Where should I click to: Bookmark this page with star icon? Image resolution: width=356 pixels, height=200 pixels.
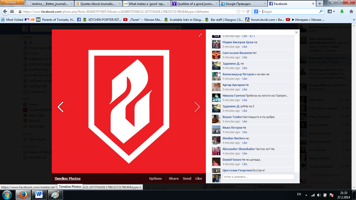(x=238, y=11)
